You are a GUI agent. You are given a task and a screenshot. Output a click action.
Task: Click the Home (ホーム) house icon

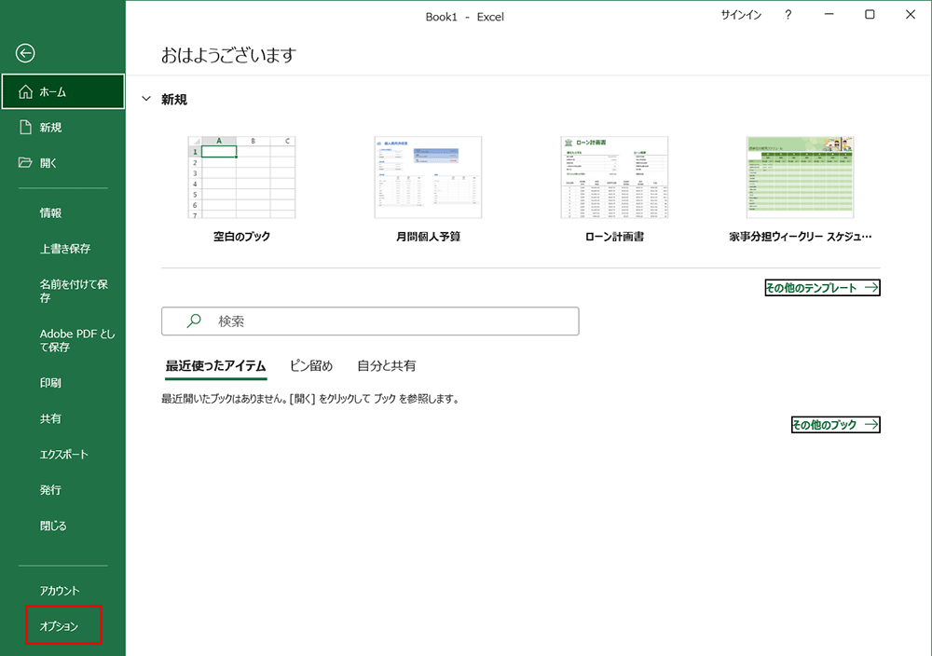(x=25, y=92)
